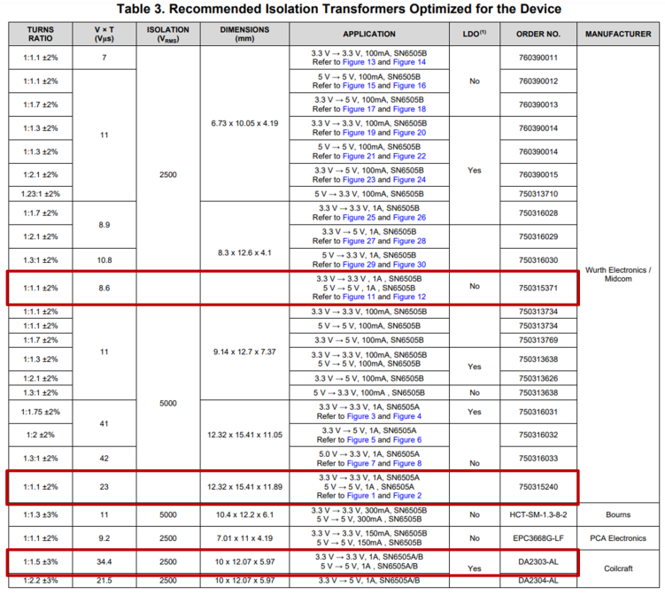Click order number 750313626
The height and width of the screenshot is (595, 665).
pyautogui.click(x=538, y=378)
